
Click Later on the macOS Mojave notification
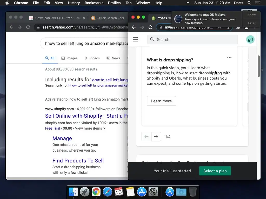coord(251,23)
